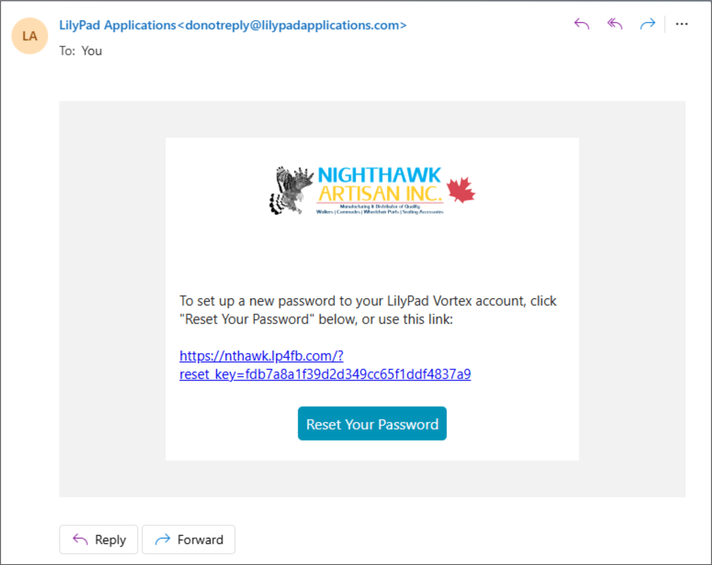
Task: Click the hawk bird image in logo
Action: click(x=291, y=190)
